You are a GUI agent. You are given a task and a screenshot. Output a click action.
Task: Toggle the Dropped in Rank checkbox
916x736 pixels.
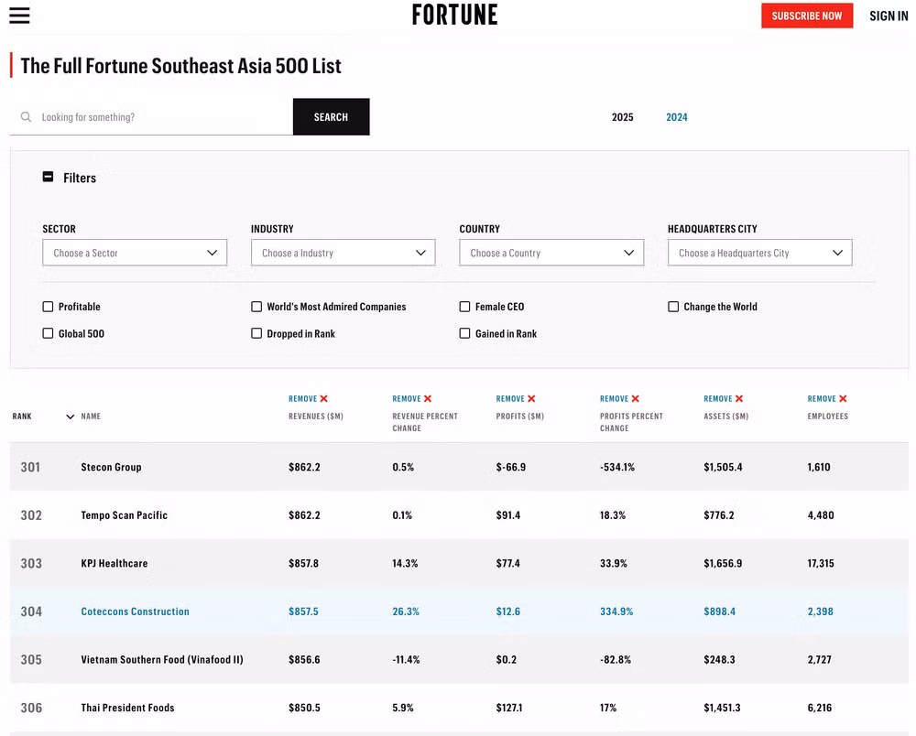256,334
